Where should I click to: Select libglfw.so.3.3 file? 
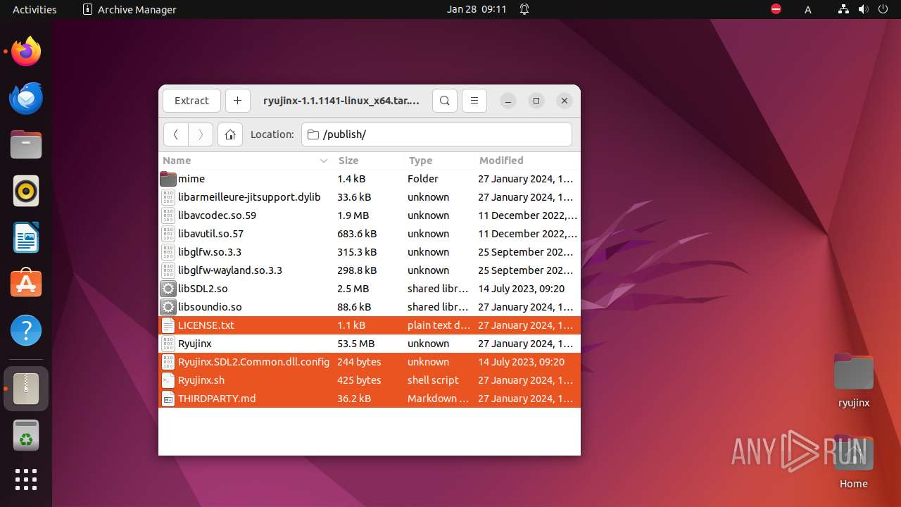tap(370, 252)
